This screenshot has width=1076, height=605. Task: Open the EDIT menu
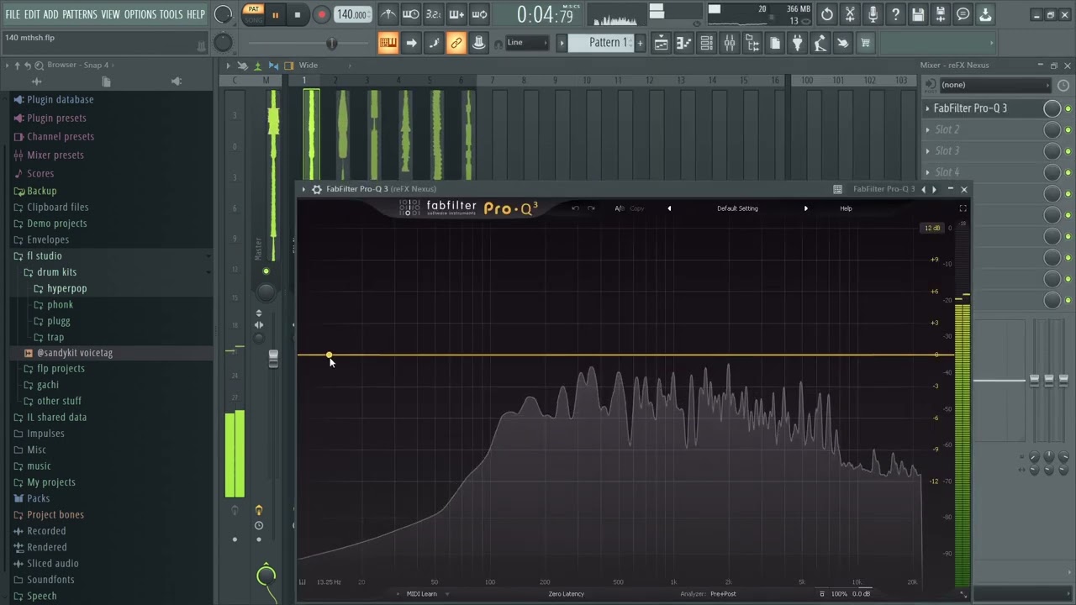32,14
